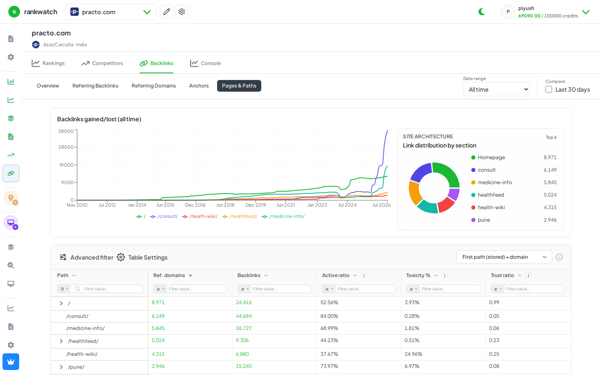Expand the /healthfeed/ path row
The image size is (600, 375).
tap(61, 341)
